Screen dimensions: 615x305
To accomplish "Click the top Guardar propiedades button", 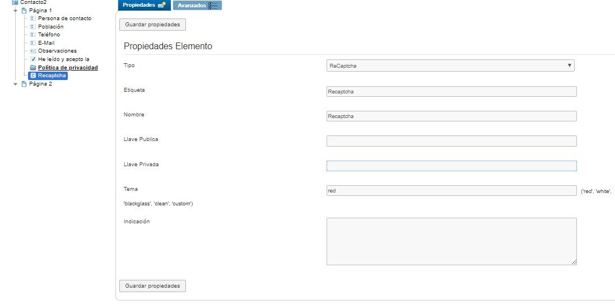I will (152, 24).
